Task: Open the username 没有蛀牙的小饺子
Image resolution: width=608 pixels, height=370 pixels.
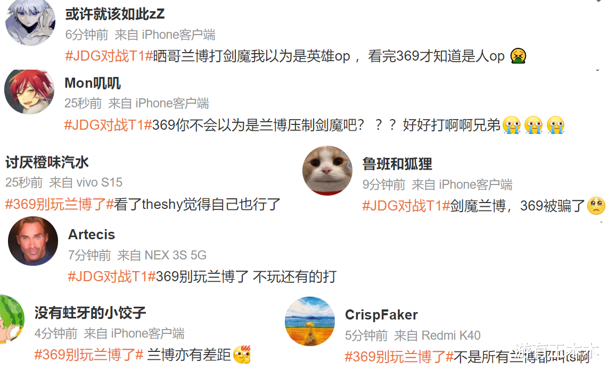Action: (90, 313)
